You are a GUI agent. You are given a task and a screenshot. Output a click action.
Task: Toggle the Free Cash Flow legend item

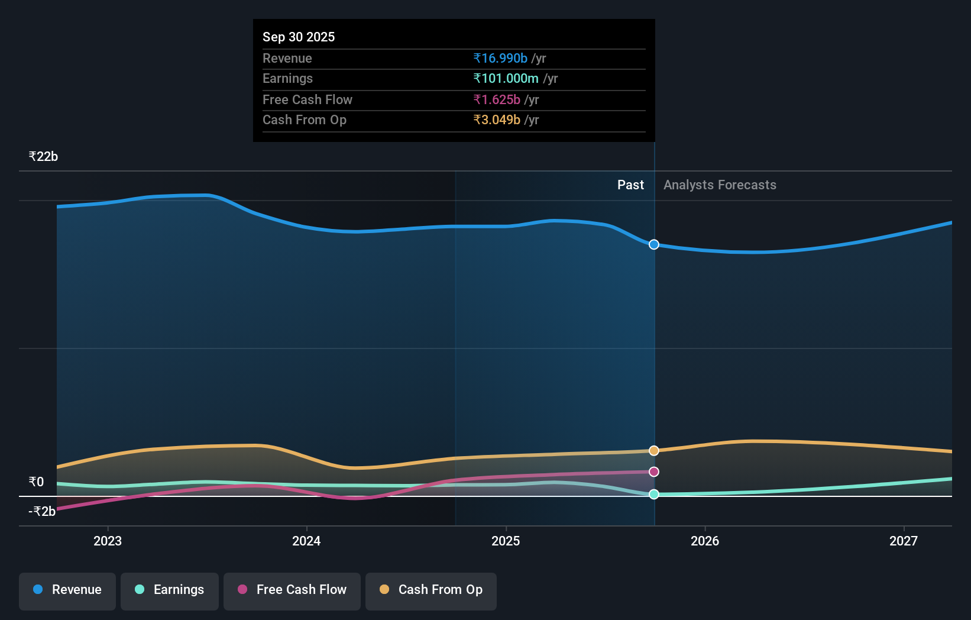click(x=292, y=590)
